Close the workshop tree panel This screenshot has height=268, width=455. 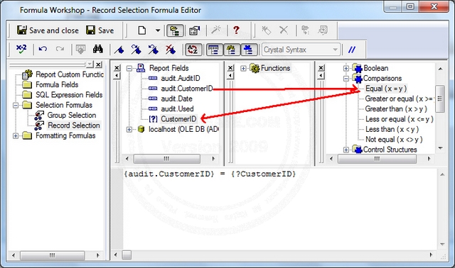tap(99, 65)
